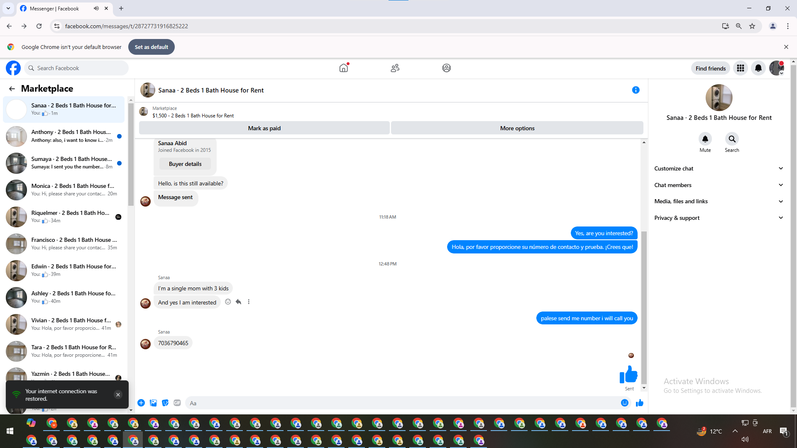Expand the Chat members section

coord(719,185)
